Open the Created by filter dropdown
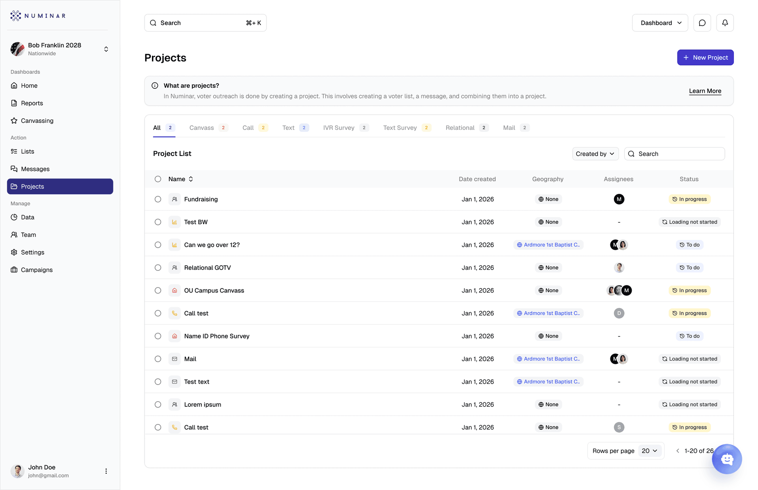This screenshot has width=758, height=490. [595, 154]
